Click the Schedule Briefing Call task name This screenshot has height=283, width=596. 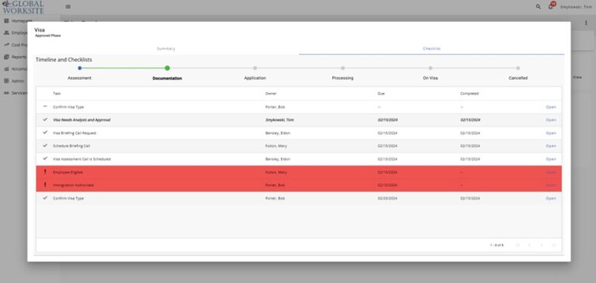click(x=71, y=146)
